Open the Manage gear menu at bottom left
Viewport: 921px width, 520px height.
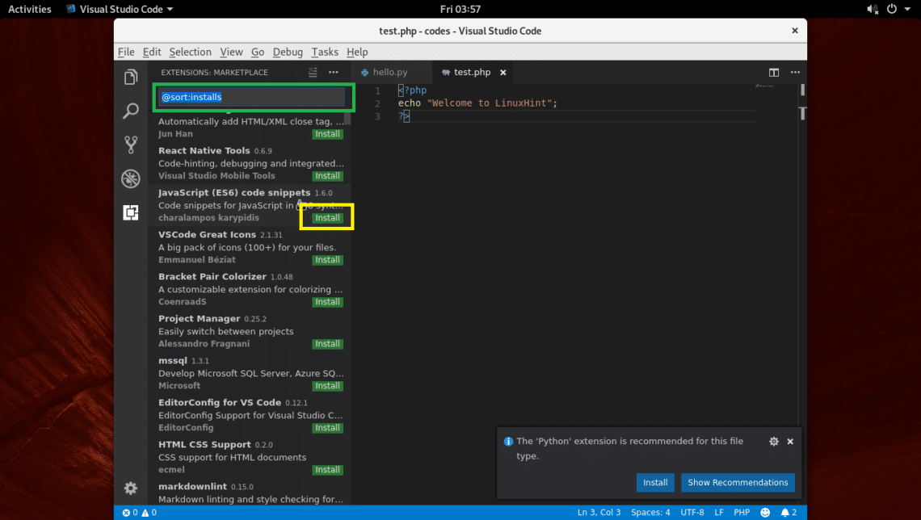click(x=130, y=489)
